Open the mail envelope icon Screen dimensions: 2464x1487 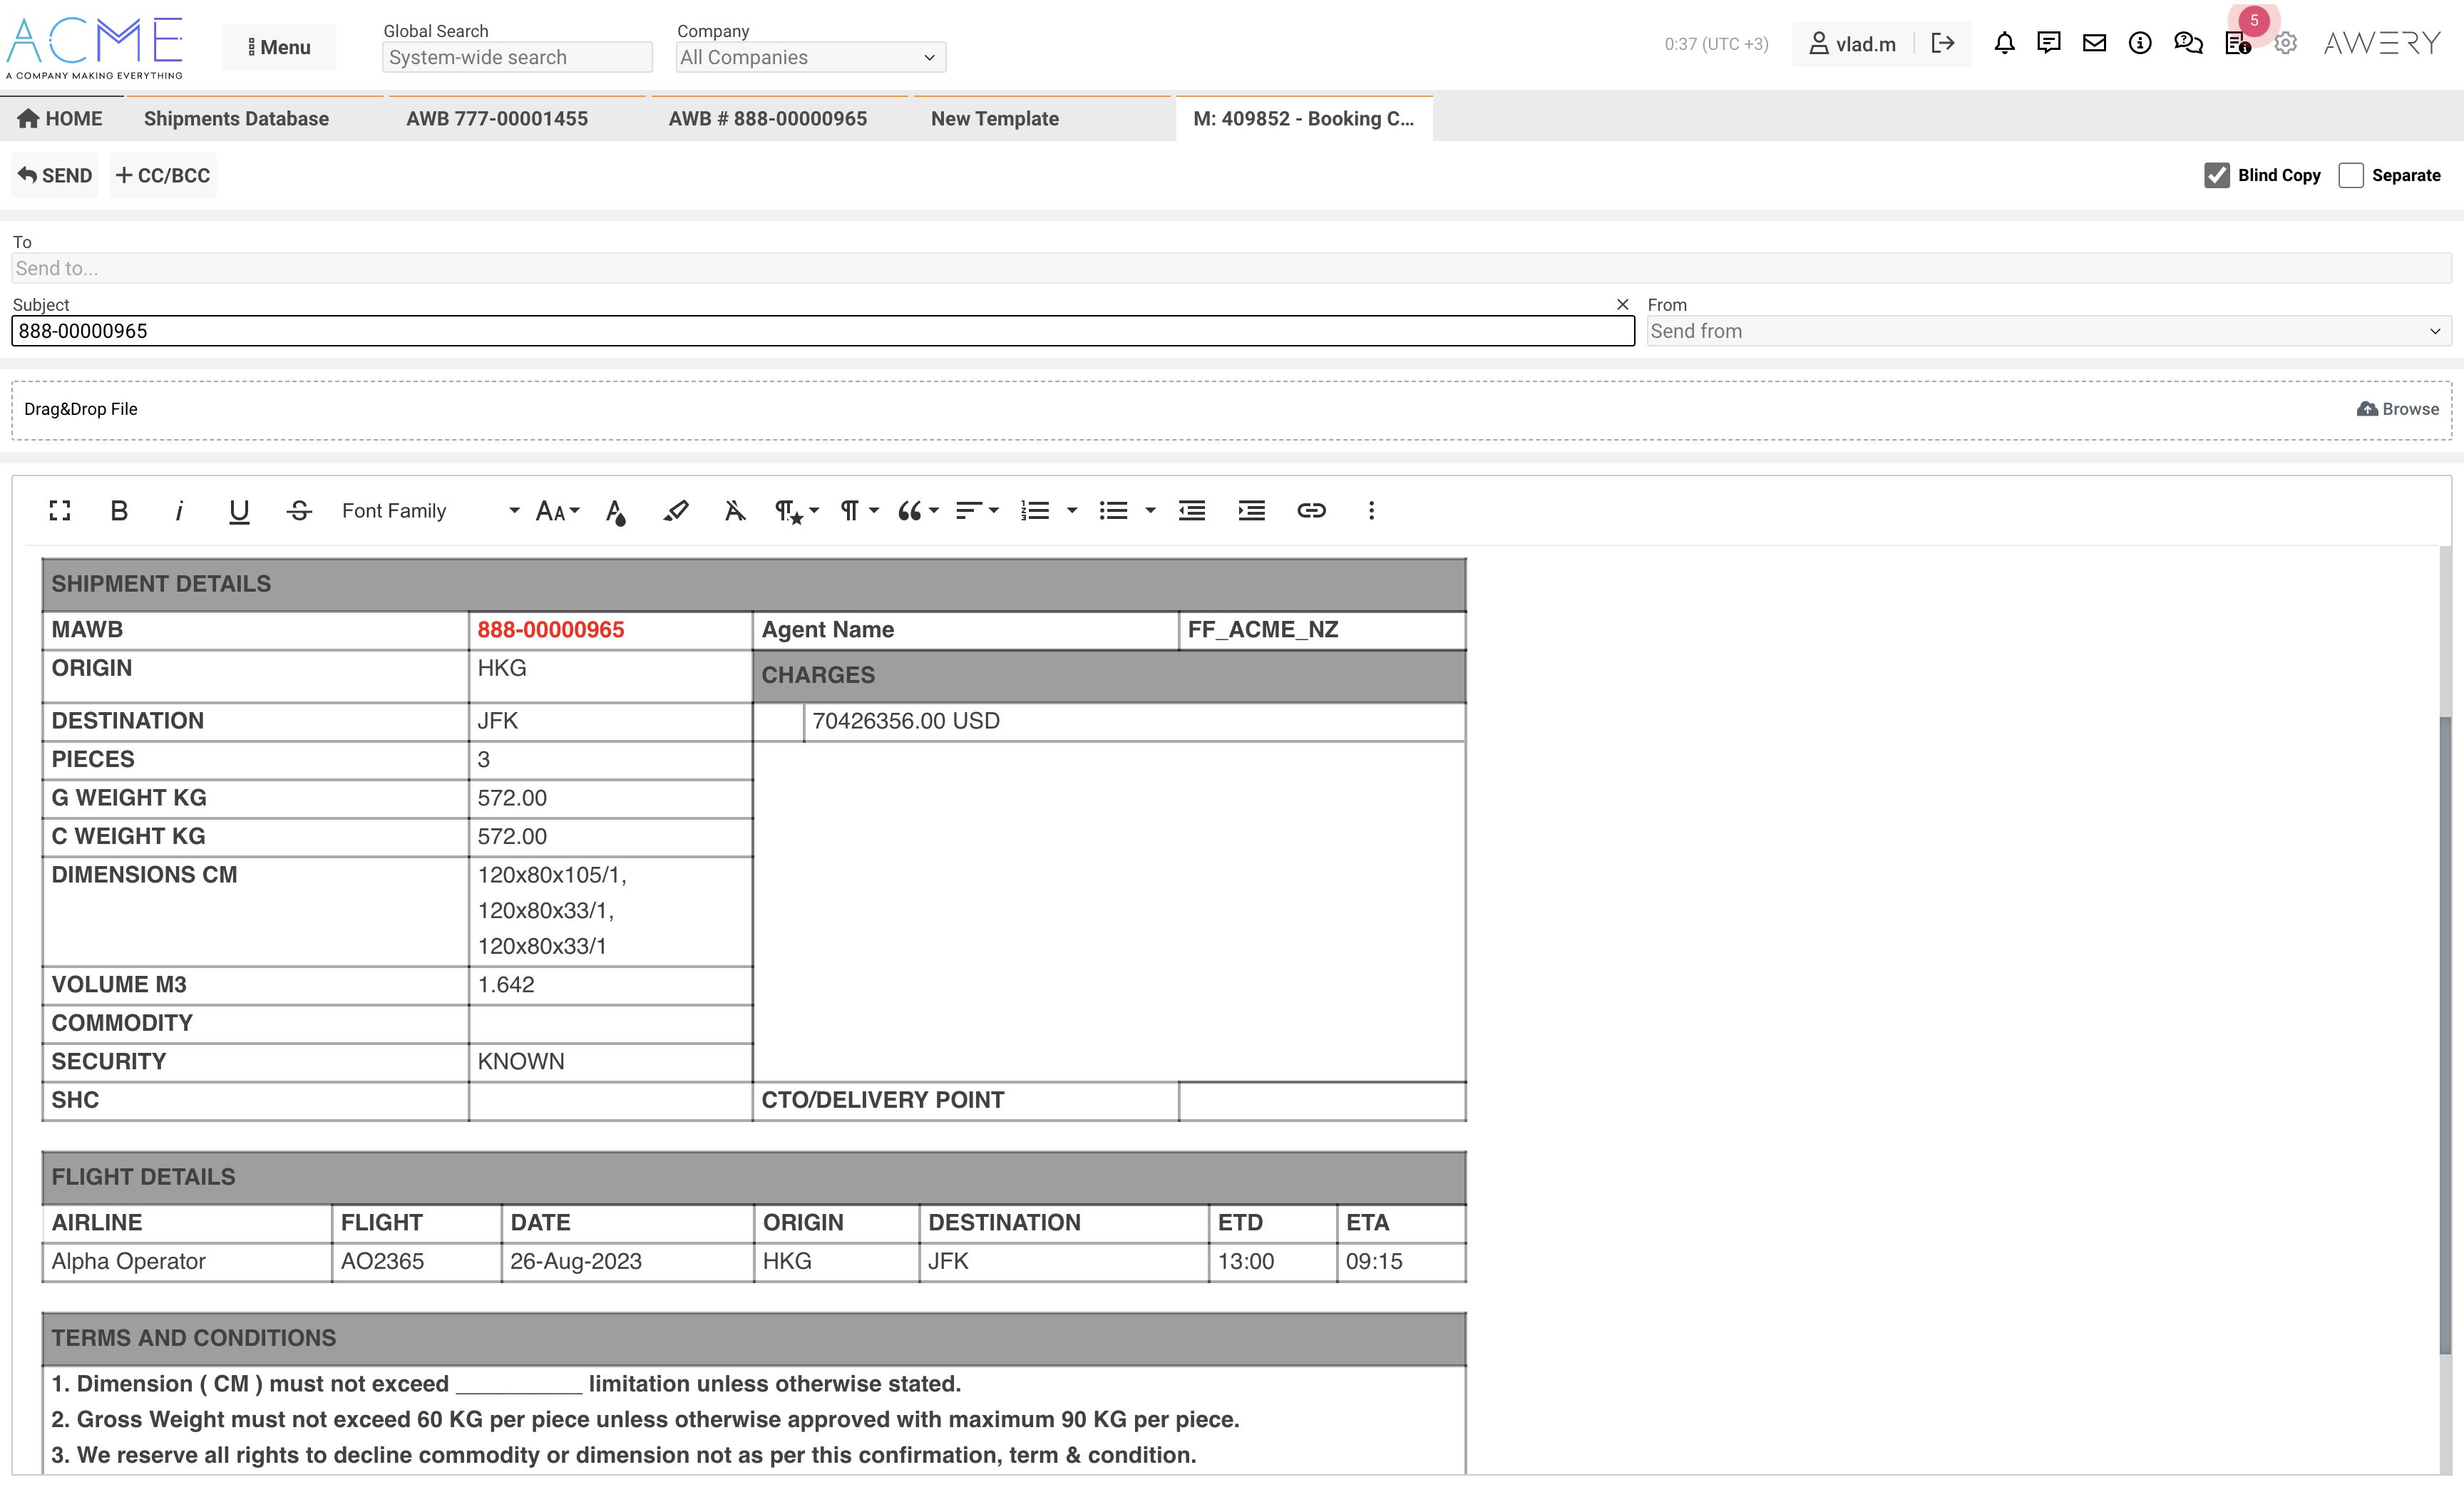2094,43
